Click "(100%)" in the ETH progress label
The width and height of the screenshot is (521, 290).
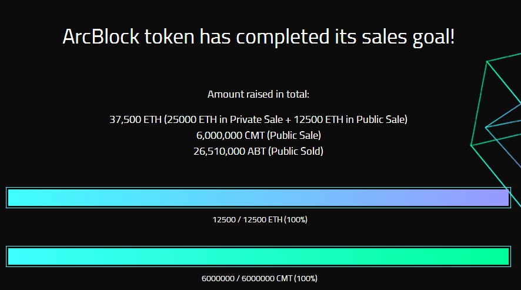tap(296, 219)
